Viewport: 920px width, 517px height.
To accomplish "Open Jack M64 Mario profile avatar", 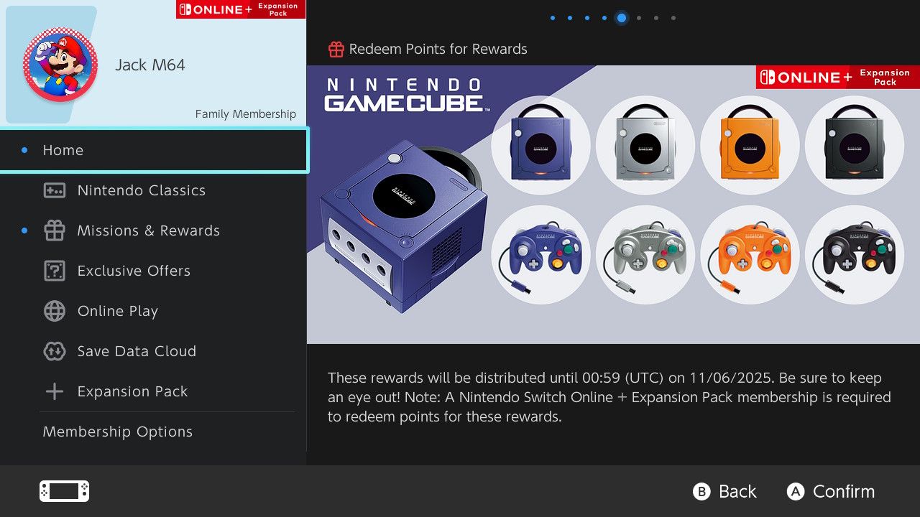I will 60,65.
